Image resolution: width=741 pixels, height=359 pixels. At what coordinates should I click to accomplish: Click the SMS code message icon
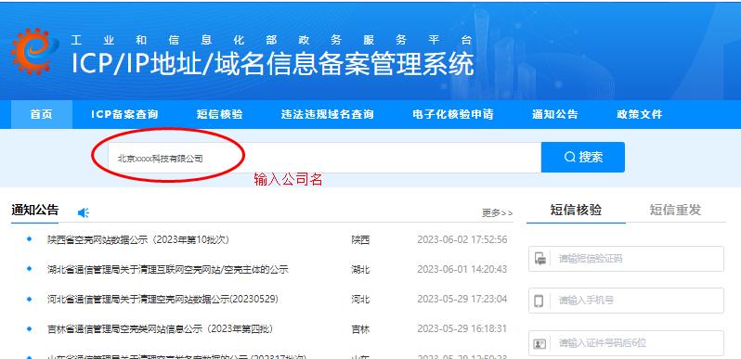point(540,259)
